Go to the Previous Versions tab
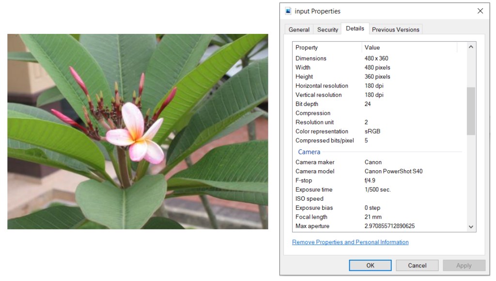Viewport: 496px width, 281px height. (395, 30)
